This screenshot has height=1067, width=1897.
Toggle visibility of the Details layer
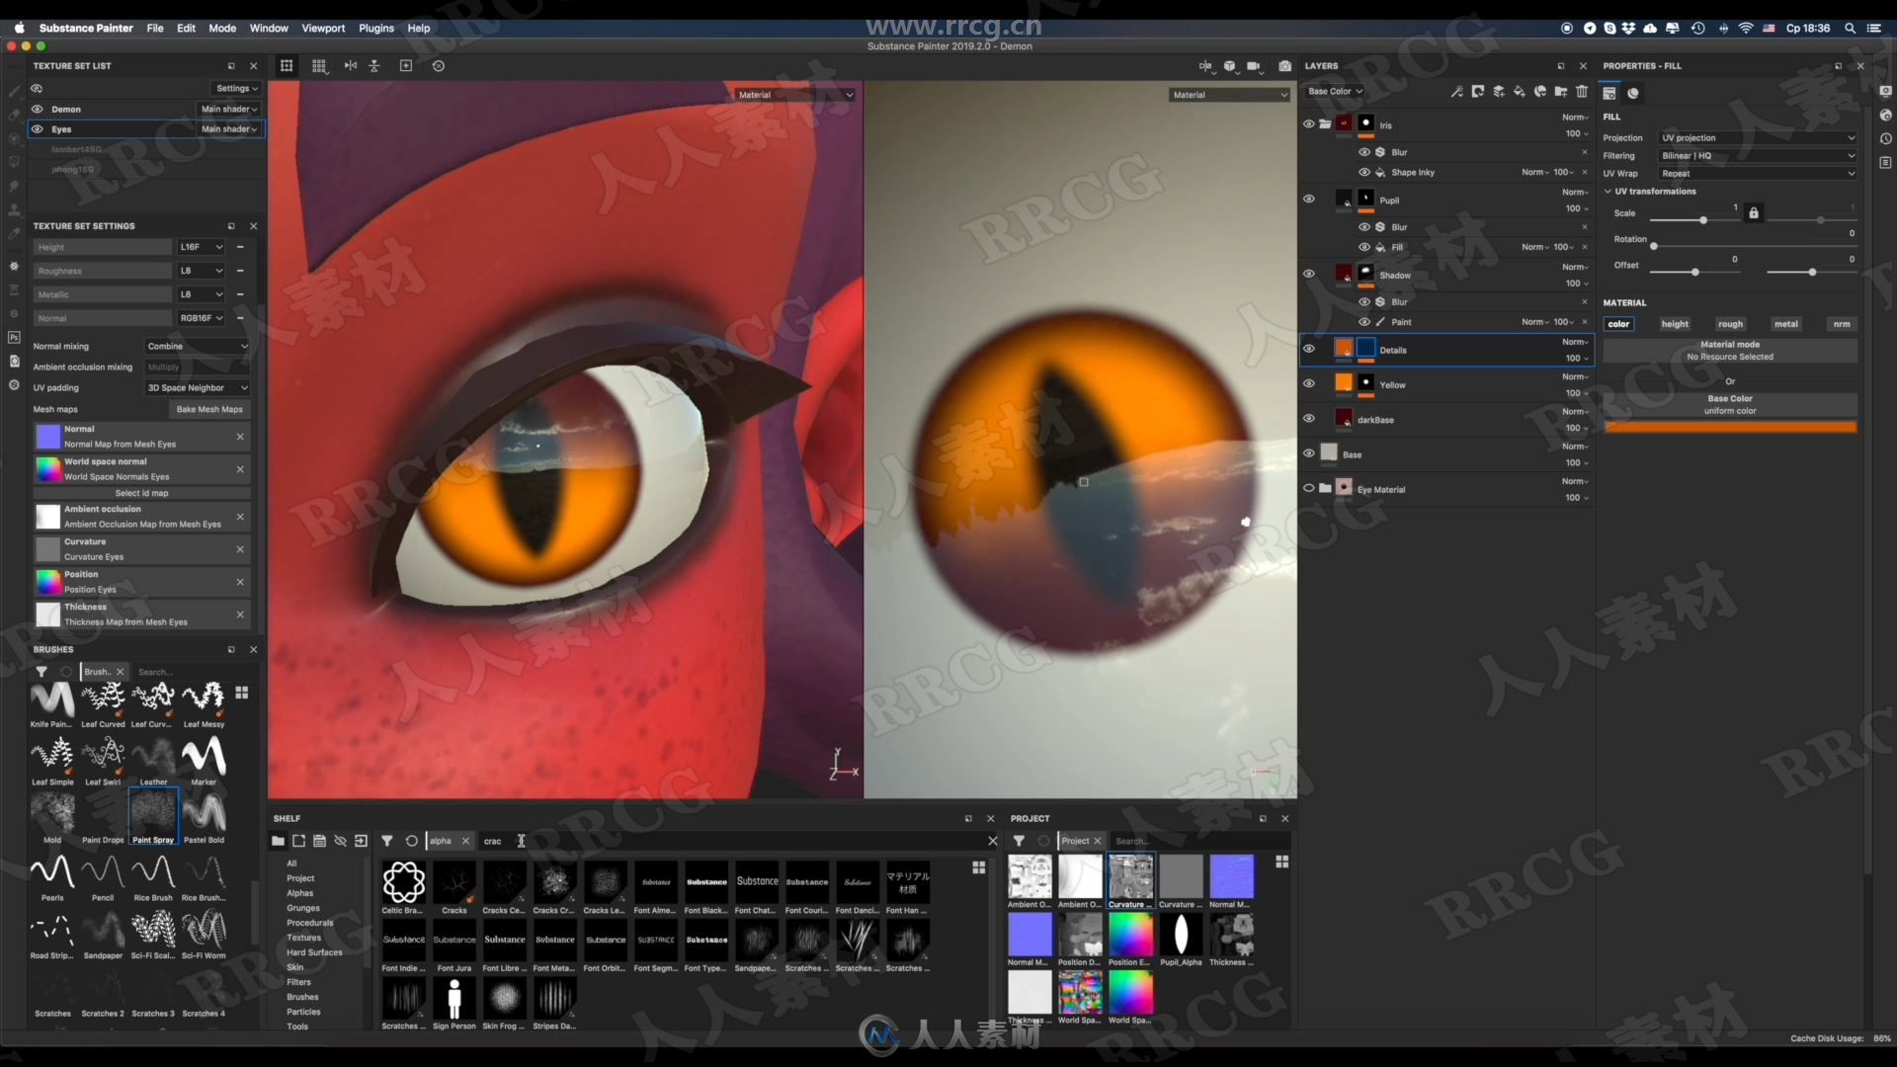pyautogui.click(x=1308, y=349)
